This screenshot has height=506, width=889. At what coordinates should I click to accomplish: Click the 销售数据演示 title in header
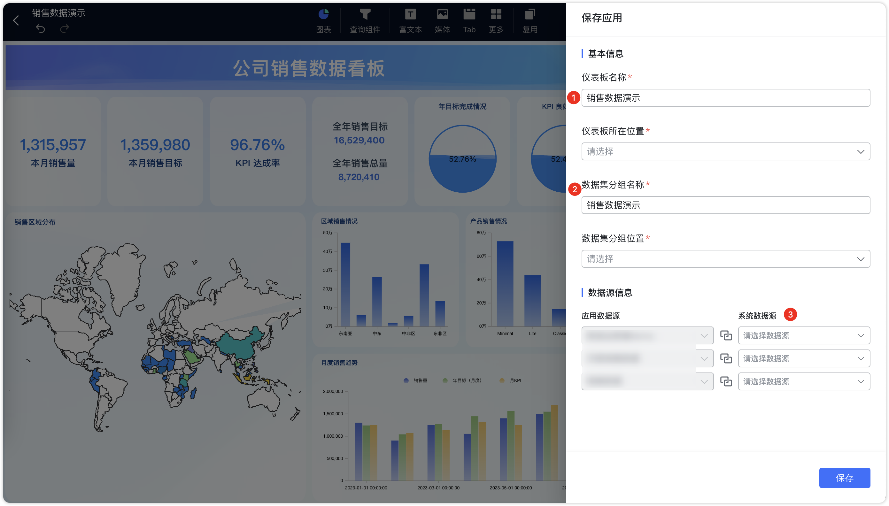click(59, 13)
